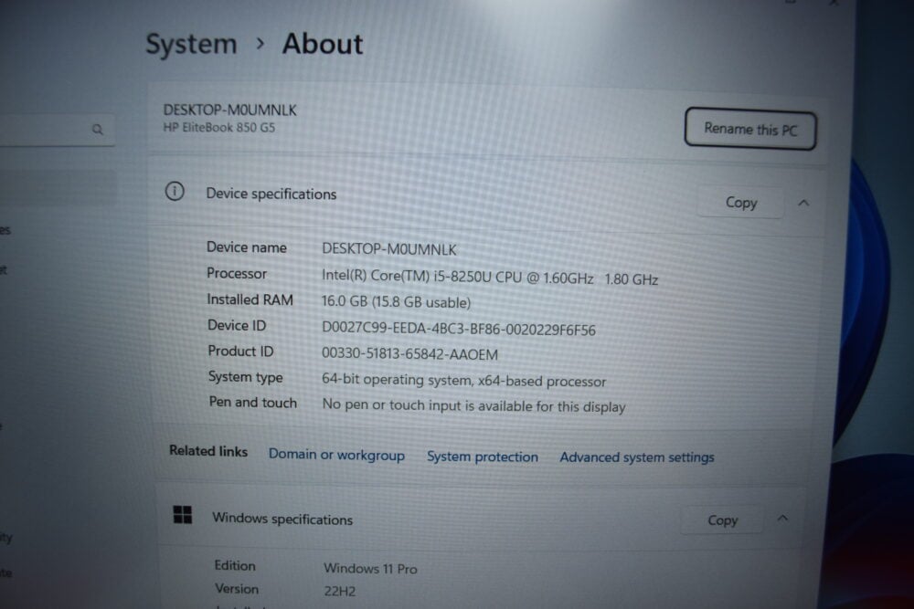Click the HP EliteBook 850 G5 model text

(x=219, y=128)
